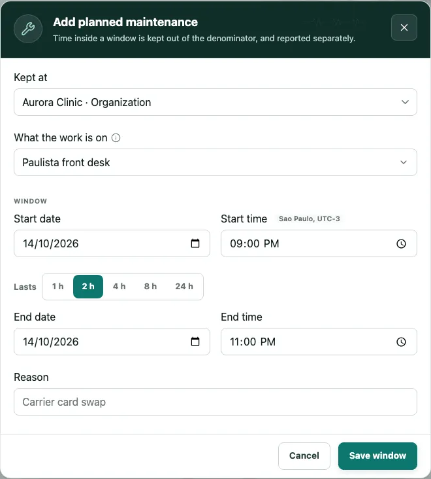Image resolution: width=431 pixels, height=479 pixels.
Task: Select the 24 h duration option
Action: (x=184, y=287)
